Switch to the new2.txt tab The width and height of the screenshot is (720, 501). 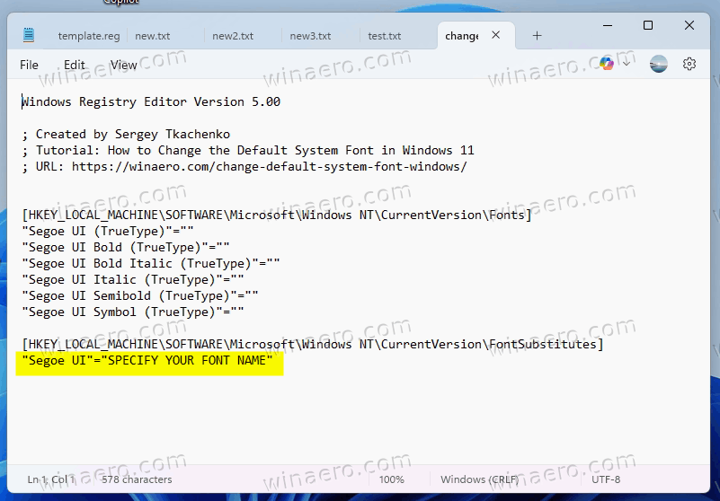tap(233, 36)
